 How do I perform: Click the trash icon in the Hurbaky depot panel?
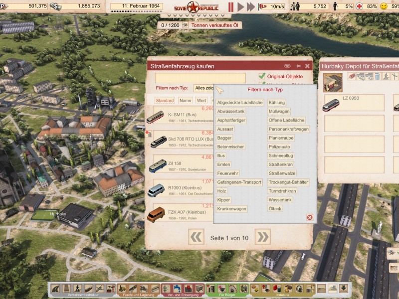(x=378, y=77)
